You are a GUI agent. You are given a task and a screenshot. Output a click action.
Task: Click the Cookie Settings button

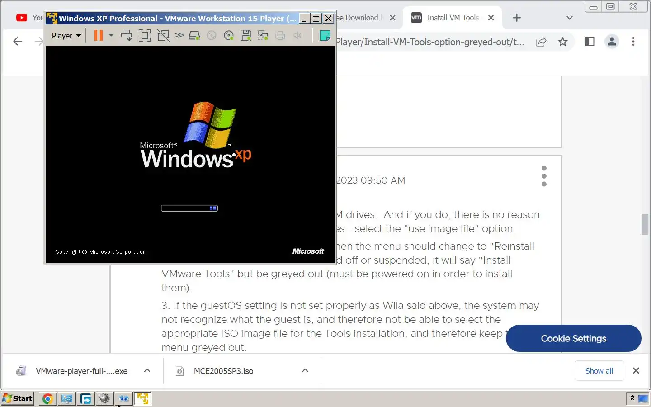tap(573, 338)
